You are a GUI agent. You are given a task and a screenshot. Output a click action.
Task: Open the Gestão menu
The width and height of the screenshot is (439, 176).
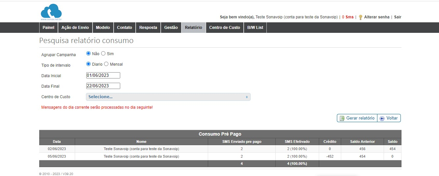(x=171, y=28)
